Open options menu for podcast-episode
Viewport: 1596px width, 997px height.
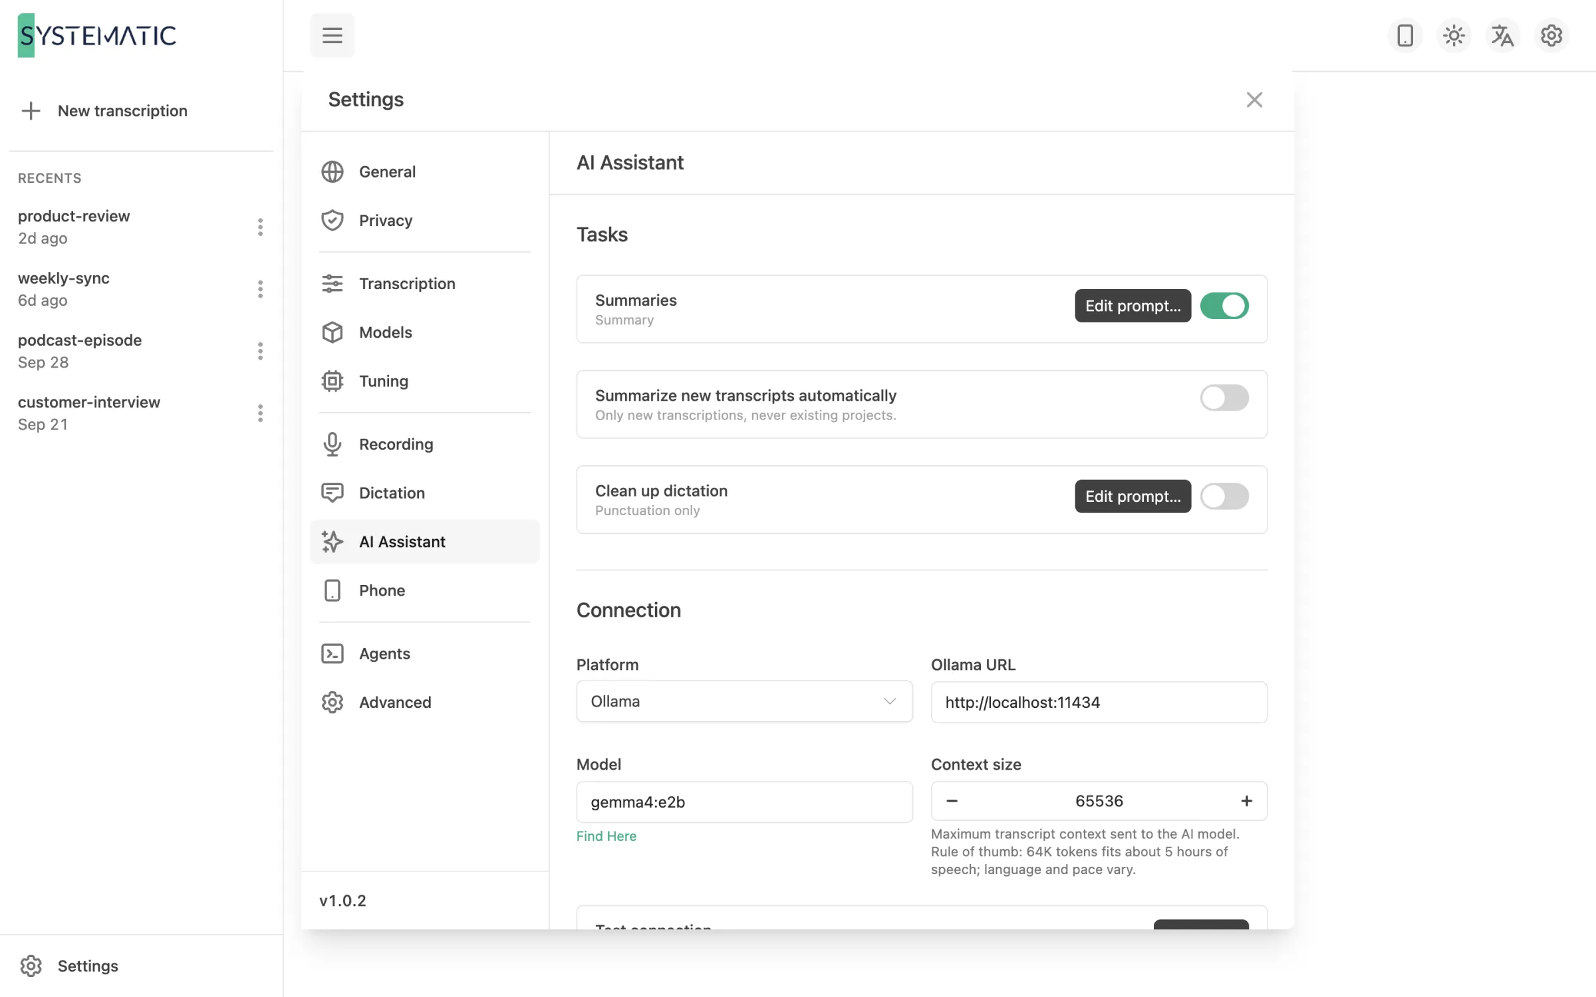pos(260,351)
